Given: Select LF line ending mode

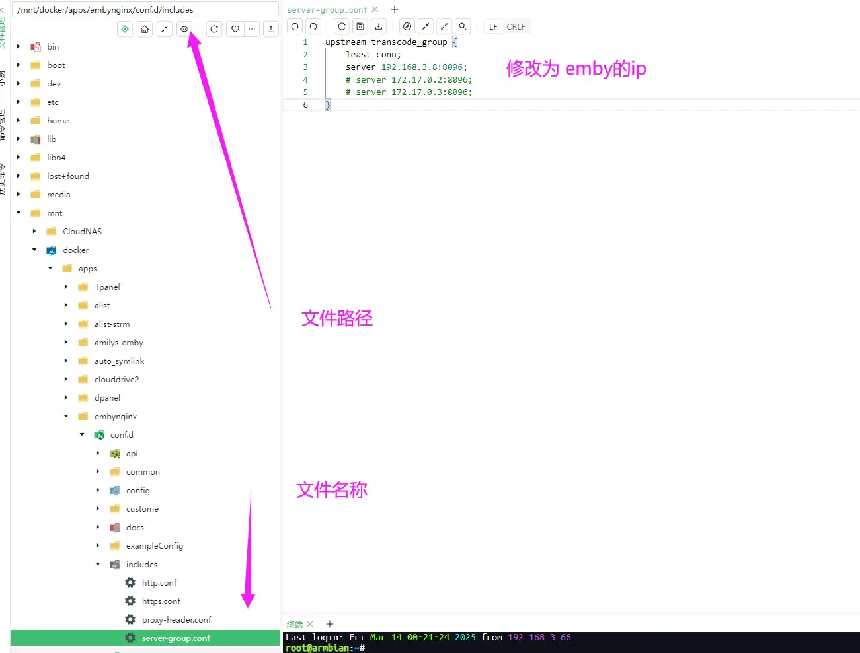Looking at the screenshot, I should (x=492, y=26).
